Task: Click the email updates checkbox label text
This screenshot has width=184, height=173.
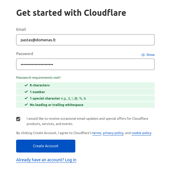Action: pos(87,121)
